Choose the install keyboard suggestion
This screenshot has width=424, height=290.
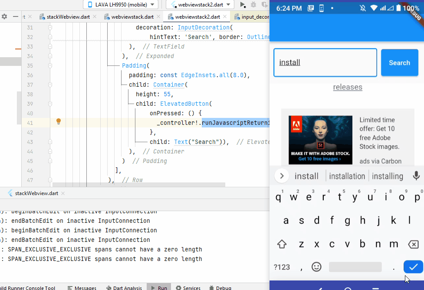pyautogui.click(x=306, y=176)
